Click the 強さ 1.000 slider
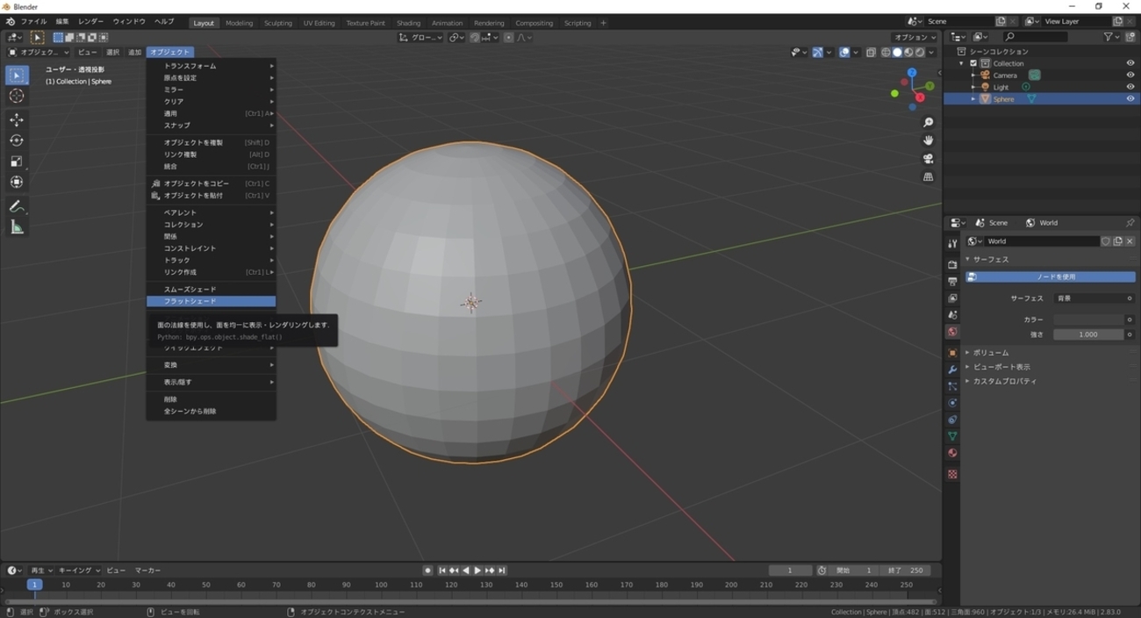Screen dimensions: 1141x618 coord(1088,334)
